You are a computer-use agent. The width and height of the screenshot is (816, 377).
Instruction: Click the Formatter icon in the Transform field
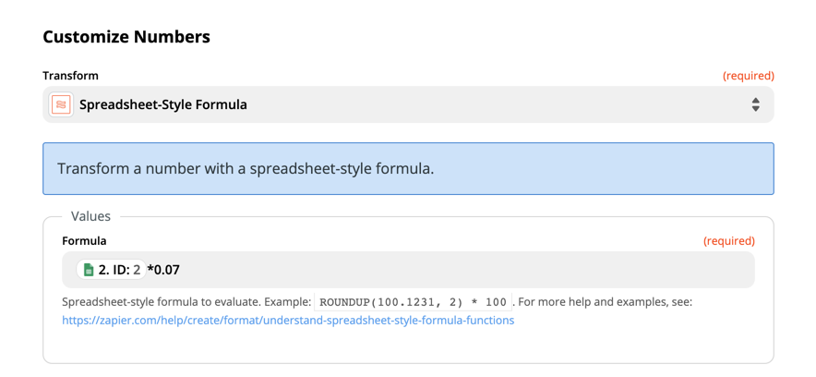point(61,104)
